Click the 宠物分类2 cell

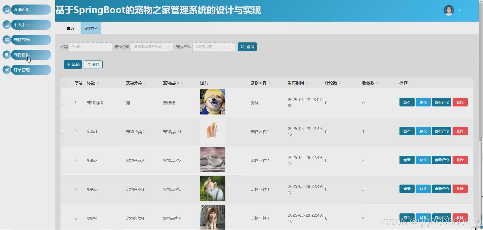(x=135, y=160)
